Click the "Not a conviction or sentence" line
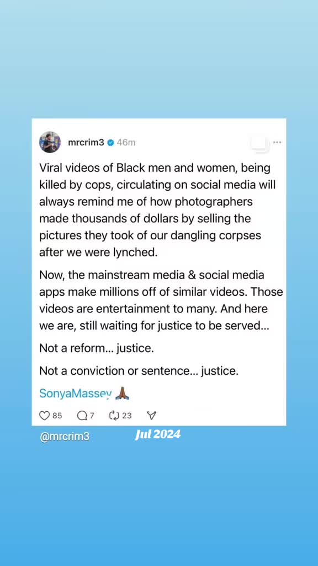 139,371
